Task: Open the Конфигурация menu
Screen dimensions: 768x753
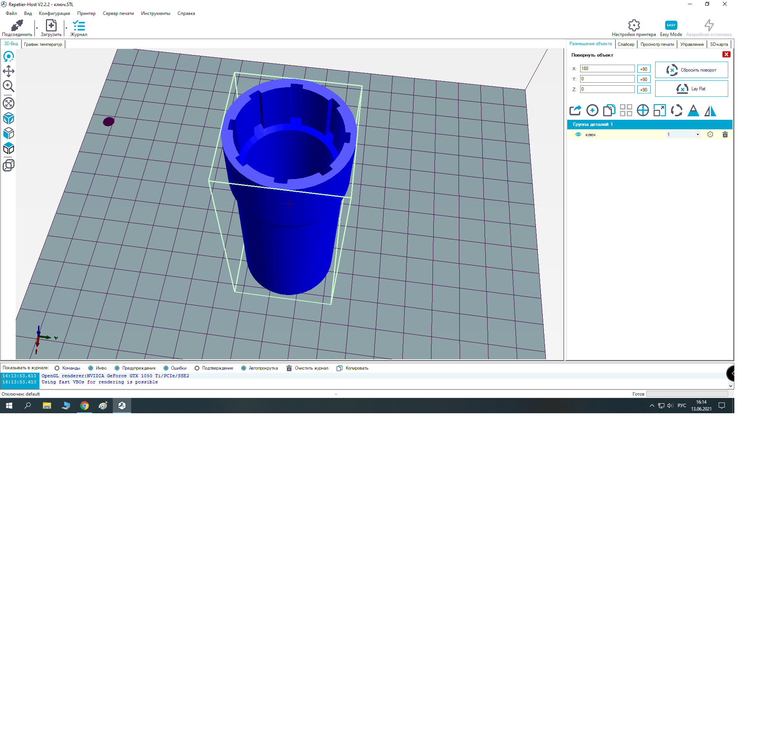Action: 54,13
